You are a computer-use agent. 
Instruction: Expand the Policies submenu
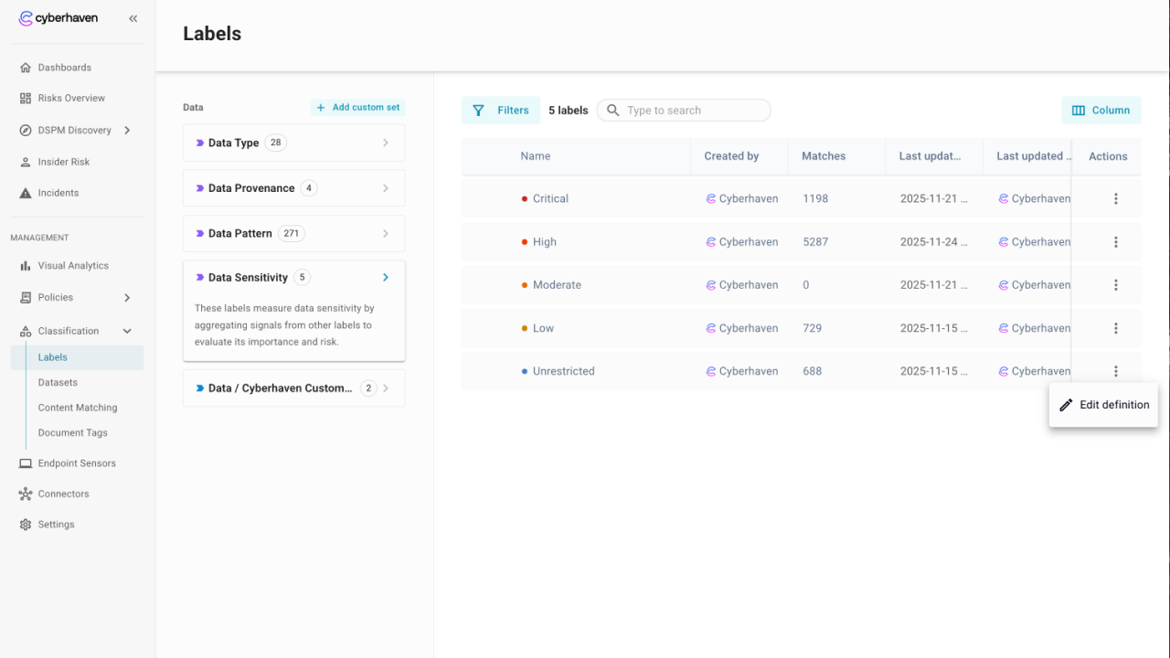click(x=127, y=298)
